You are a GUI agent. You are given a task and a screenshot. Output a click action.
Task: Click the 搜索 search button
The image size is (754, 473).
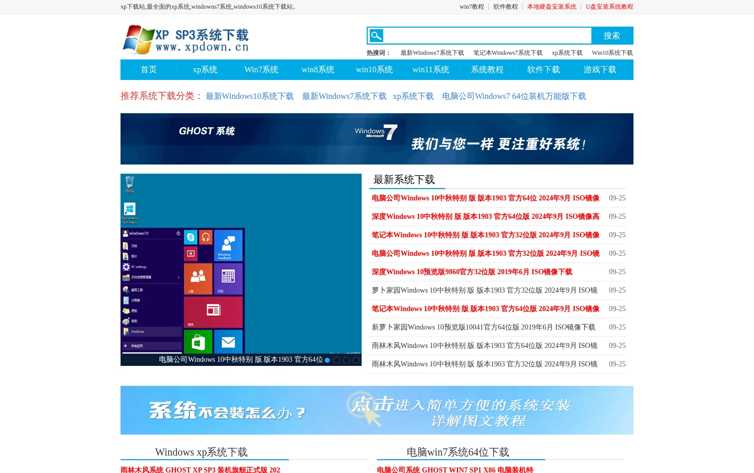pyautogui.click(x=612, y=36)
